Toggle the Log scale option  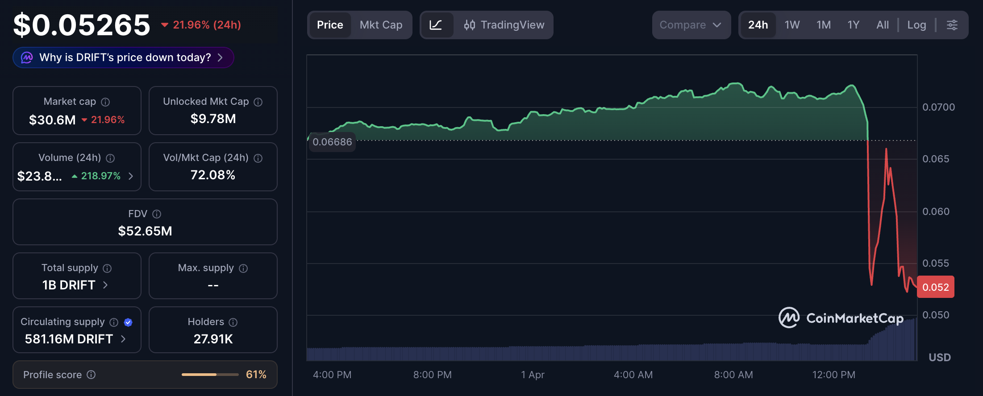916,25
